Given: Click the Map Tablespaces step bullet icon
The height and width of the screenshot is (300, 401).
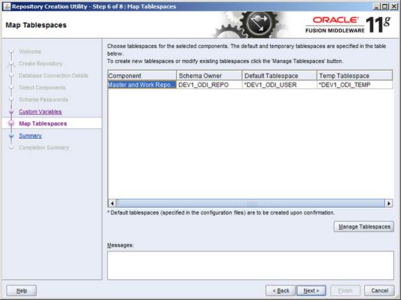Looking at the screenshot, I should point(11,124).
